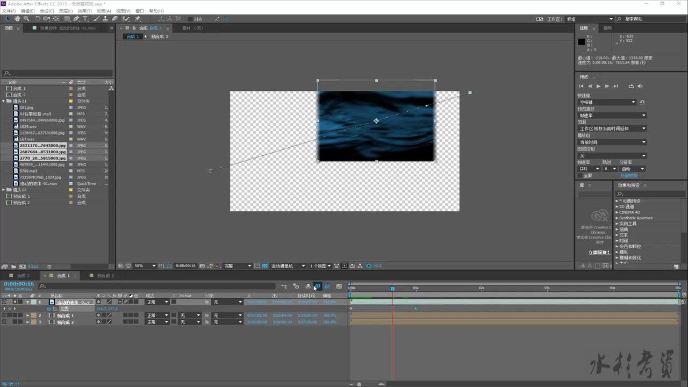Toggle frame blending switch in timeline
This screenshot has height=387, width=688.
317,286
